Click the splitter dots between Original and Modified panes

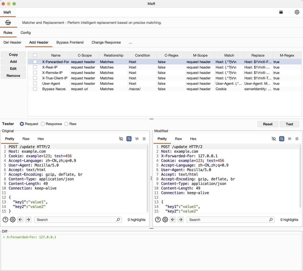tap(151, 178)
